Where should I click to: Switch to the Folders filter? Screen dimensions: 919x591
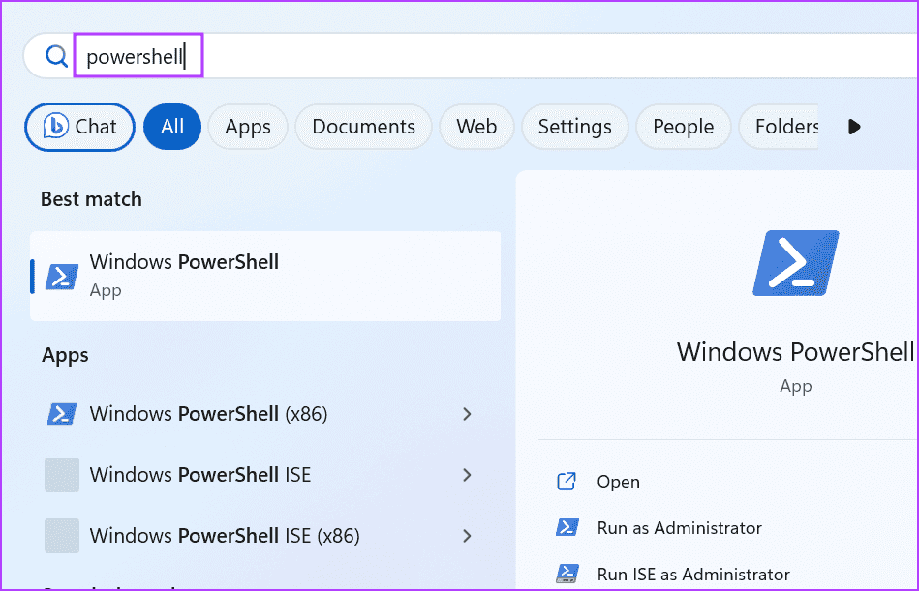click(779, 127)
